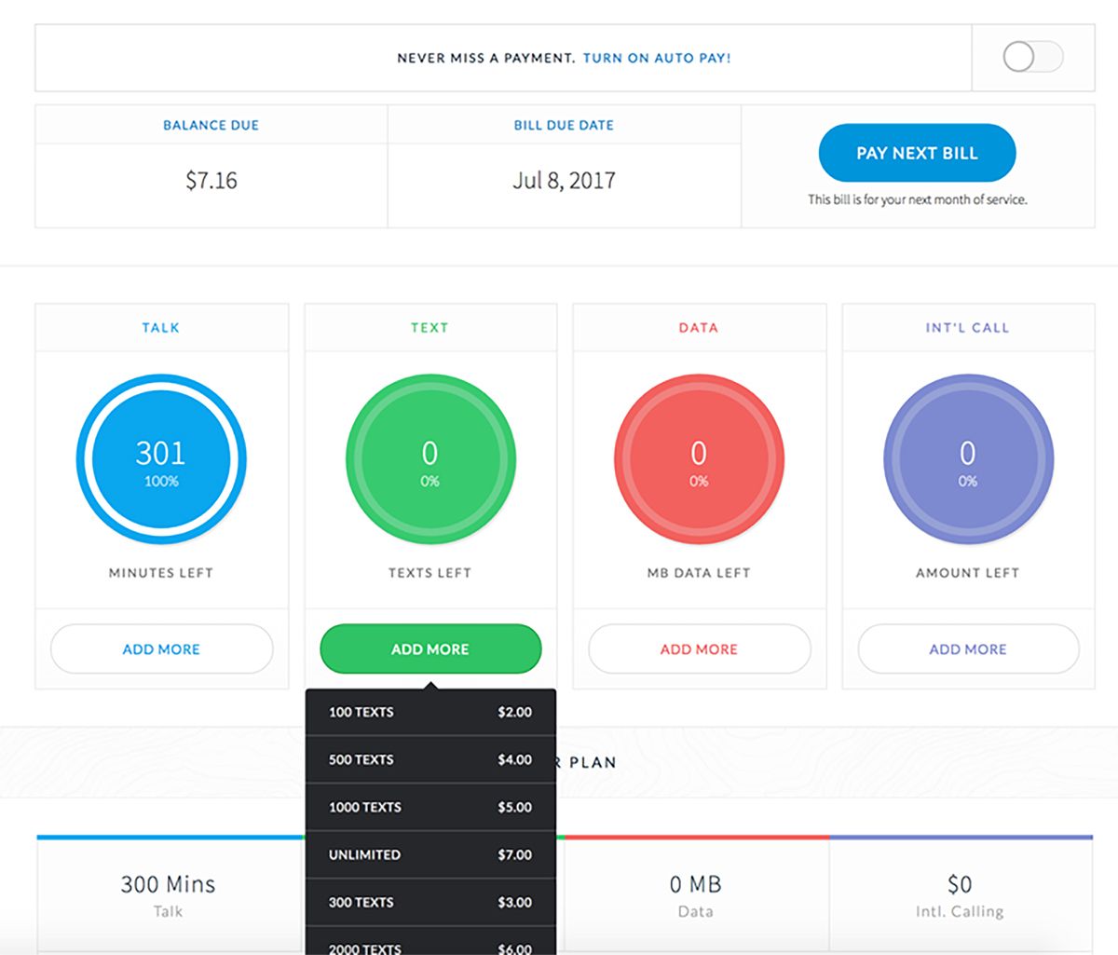Open Add More dropdown under Data

point(699,649)
